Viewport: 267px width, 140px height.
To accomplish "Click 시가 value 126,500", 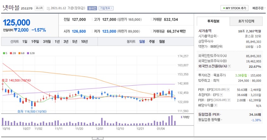I will click(x=79, y=31).
